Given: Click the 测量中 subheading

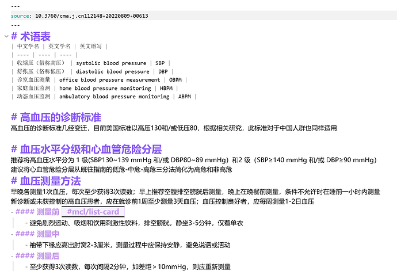Looking at the screenshot, I should coord(48,234).
